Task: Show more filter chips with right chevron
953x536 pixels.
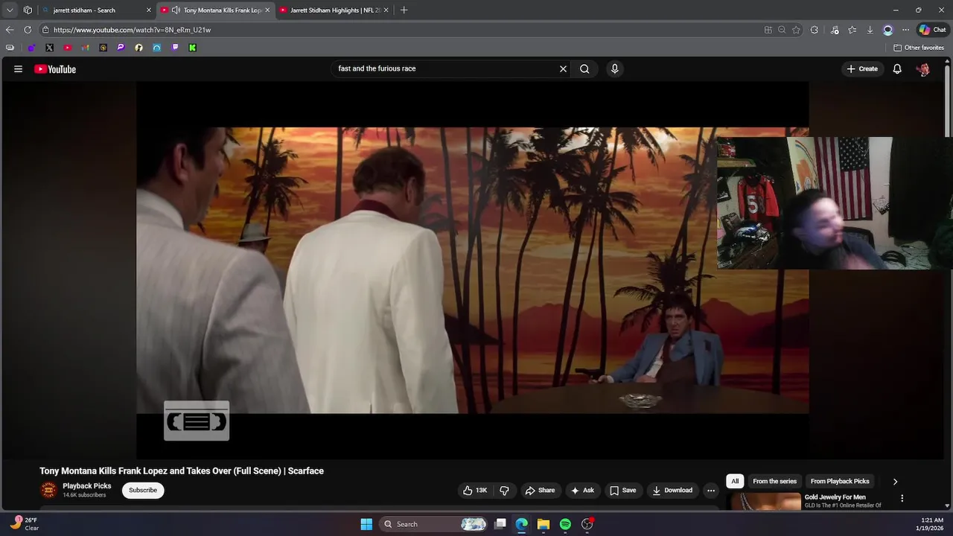Action: click(895, 481)
